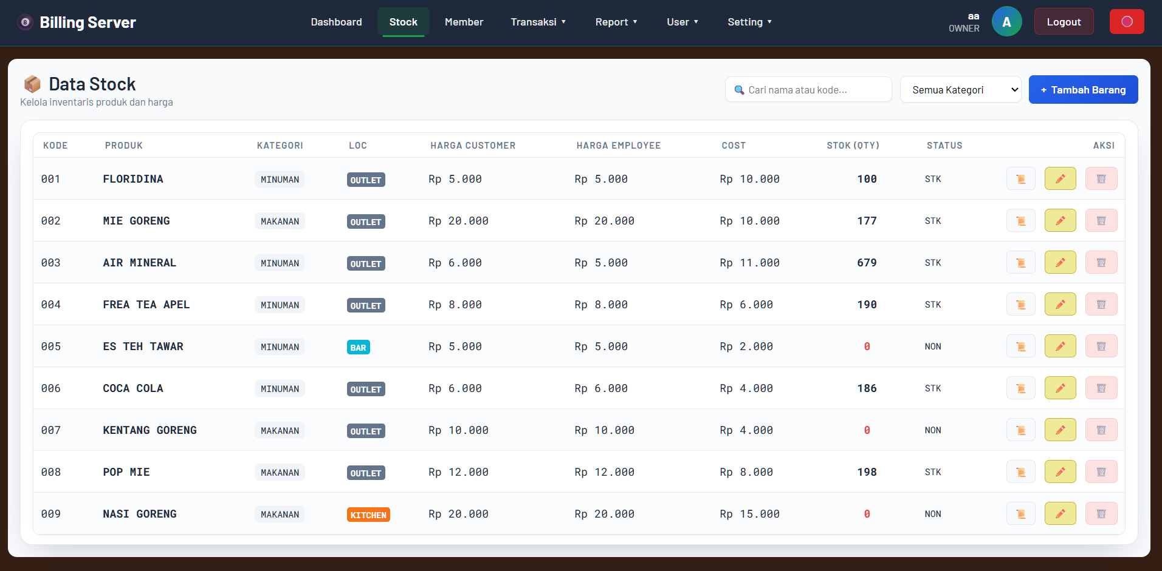Viewport: 1162px width, 571px height.
Task: Edit MIE GORENG using the pencil icon
Action: click(1061, 220)
